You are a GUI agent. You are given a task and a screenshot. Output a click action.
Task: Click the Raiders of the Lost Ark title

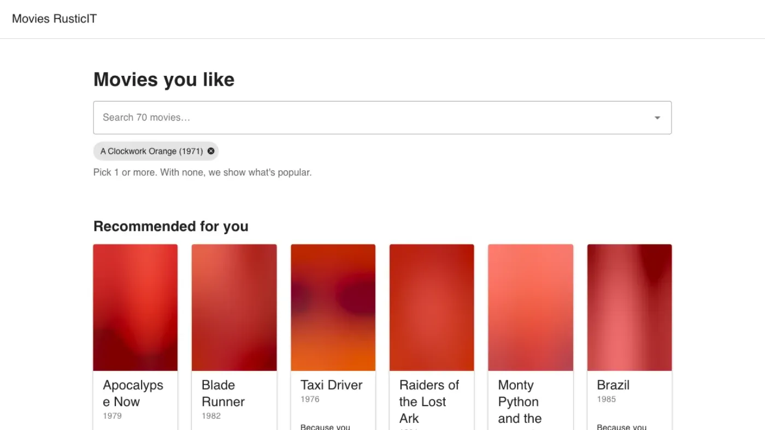click(x=429, y=402)
